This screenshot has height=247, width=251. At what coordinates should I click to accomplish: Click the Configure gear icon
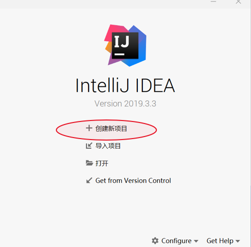[x=155, y=241]
